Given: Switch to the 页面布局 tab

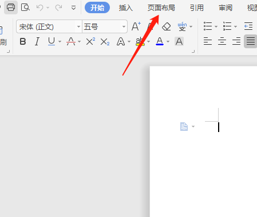Looking at the screenshot, I should (161, 8).
